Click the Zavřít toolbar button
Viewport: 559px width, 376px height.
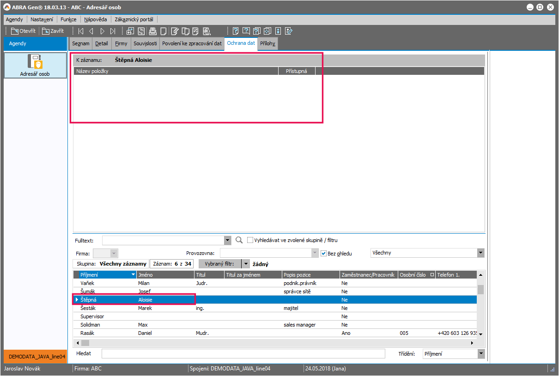(x=53, y=31)
